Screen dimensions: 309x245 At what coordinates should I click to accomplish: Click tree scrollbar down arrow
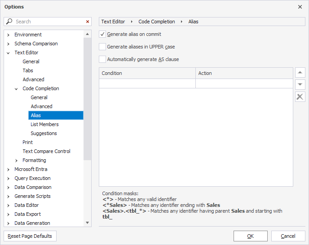point(87,223)
